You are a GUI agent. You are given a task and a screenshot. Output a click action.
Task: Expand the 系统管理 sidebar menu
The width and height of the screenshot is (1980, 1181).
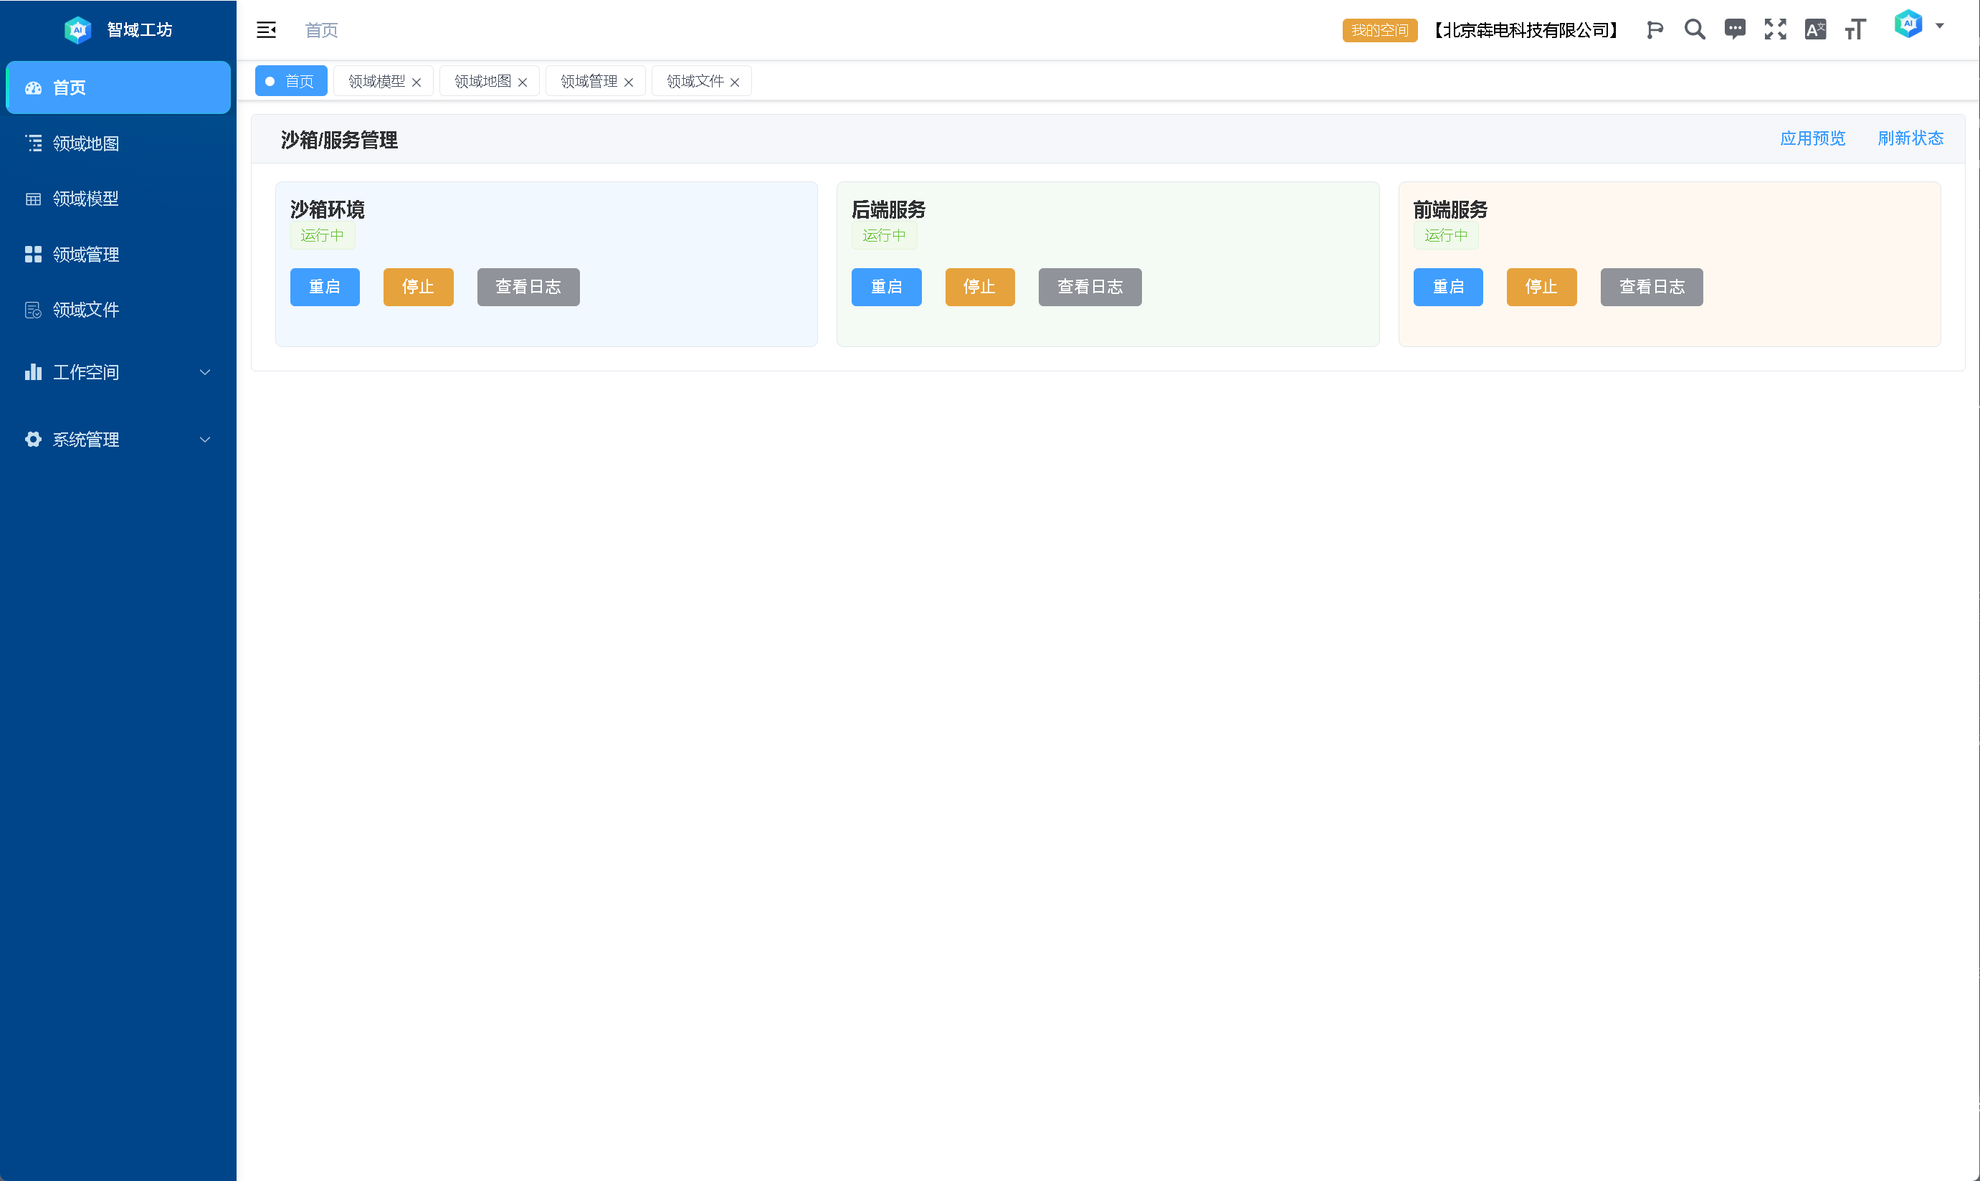pyautogui.click(x=118, y=440)
